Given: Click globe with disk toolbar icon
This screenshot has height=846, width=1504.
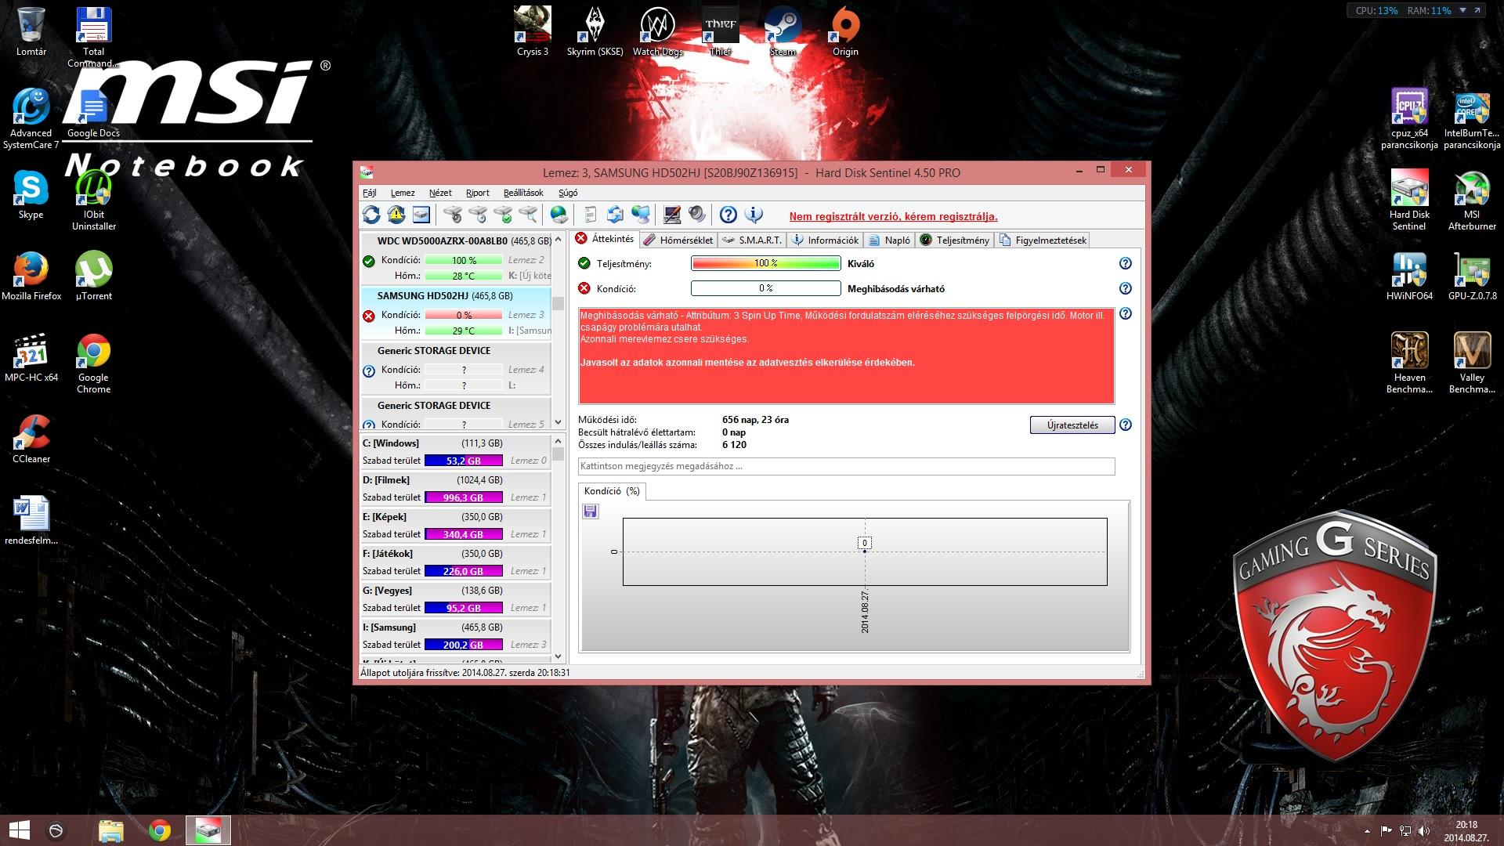Looking at the screenshot, I should click(559, 215).
